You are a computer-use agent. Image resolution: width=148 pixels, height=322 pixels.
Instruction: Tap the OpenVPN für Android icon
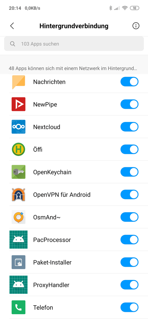pos(18,194)
